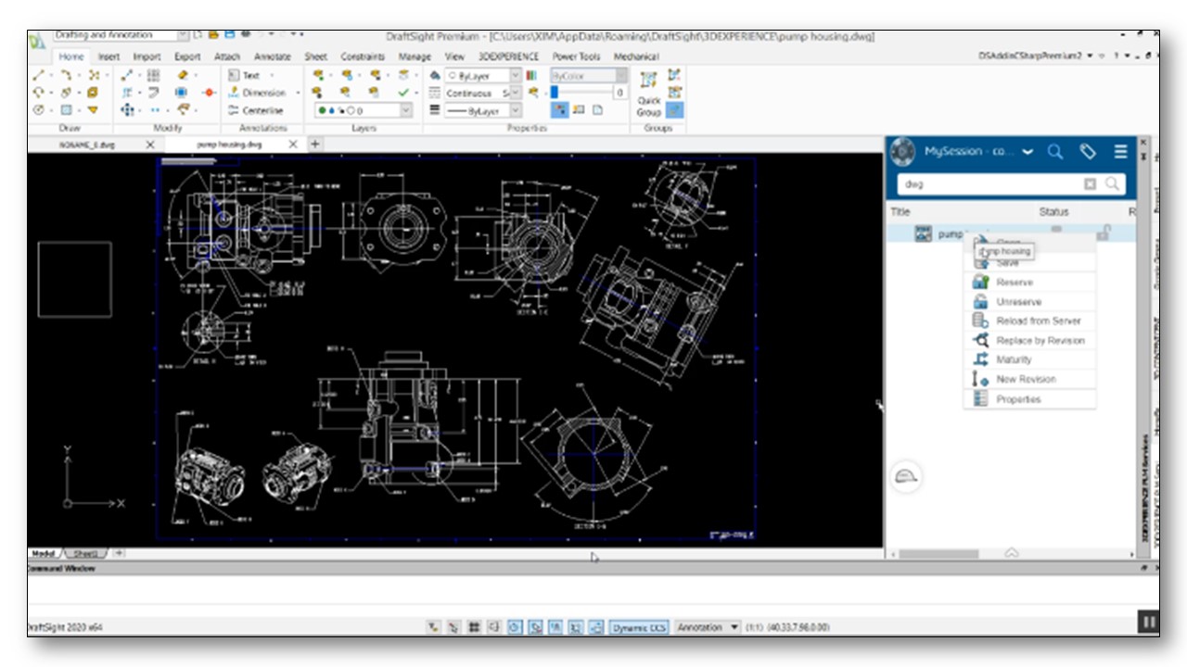Open the hamburger menu in the MySession panel
The height and width of the screenshot is (667, 1187).
[x=1121, y=152]
